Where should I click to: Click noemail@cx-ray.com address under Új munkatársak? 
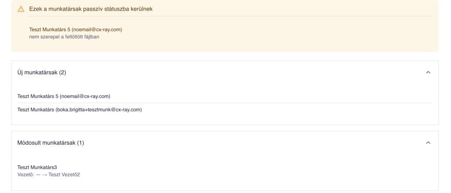85,97
